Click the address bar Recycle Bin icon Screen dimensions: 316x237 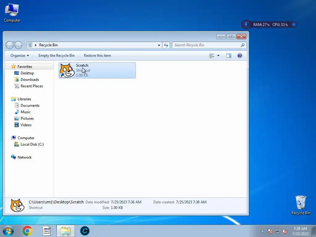(x=30, y=45)
